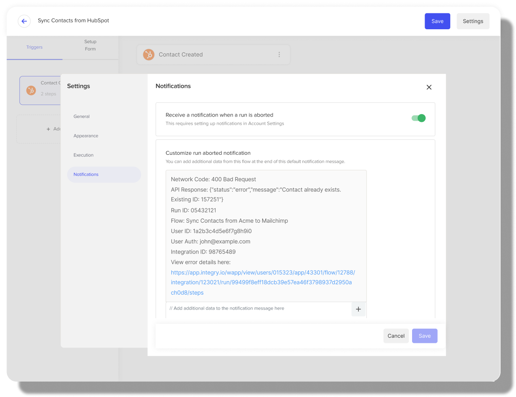Screen dimensions: 516x397
Task: Open the Contact Created three-dot menu
Action: click(279, 54)
